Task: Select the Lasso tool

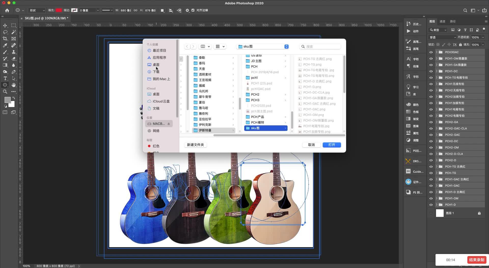Action: [x=5, y=32]
